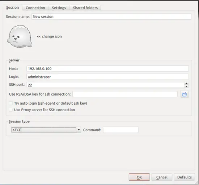
Task: Click the Login field containing administrator
Action: [x=107, y=77]
